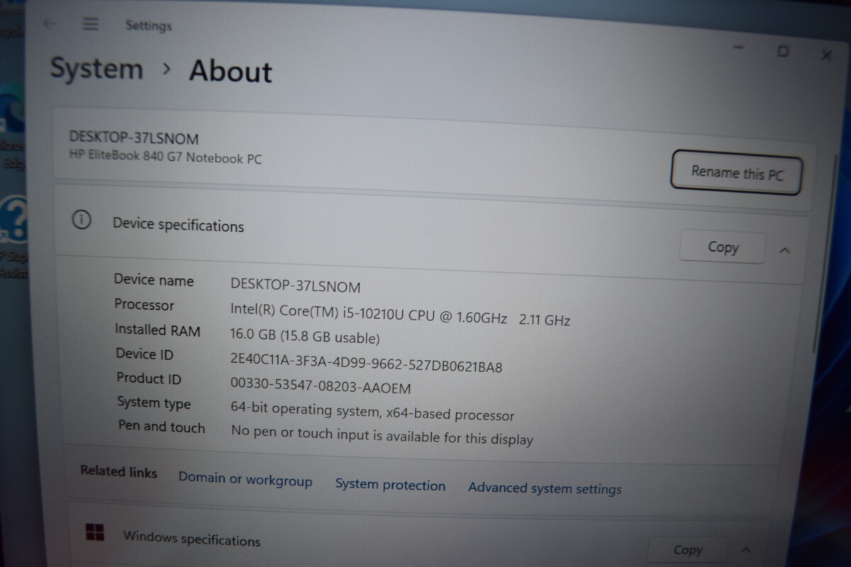Select the Processor label

144,305
